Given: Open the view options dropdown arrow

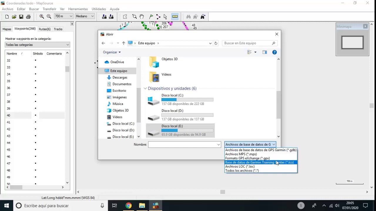Looking at the screenshot, I should click(255, 52).
